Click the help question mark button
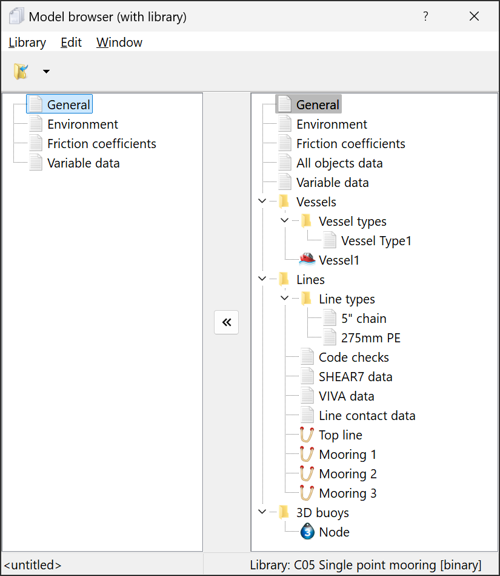The image size is (500, 576). (425, 16)
